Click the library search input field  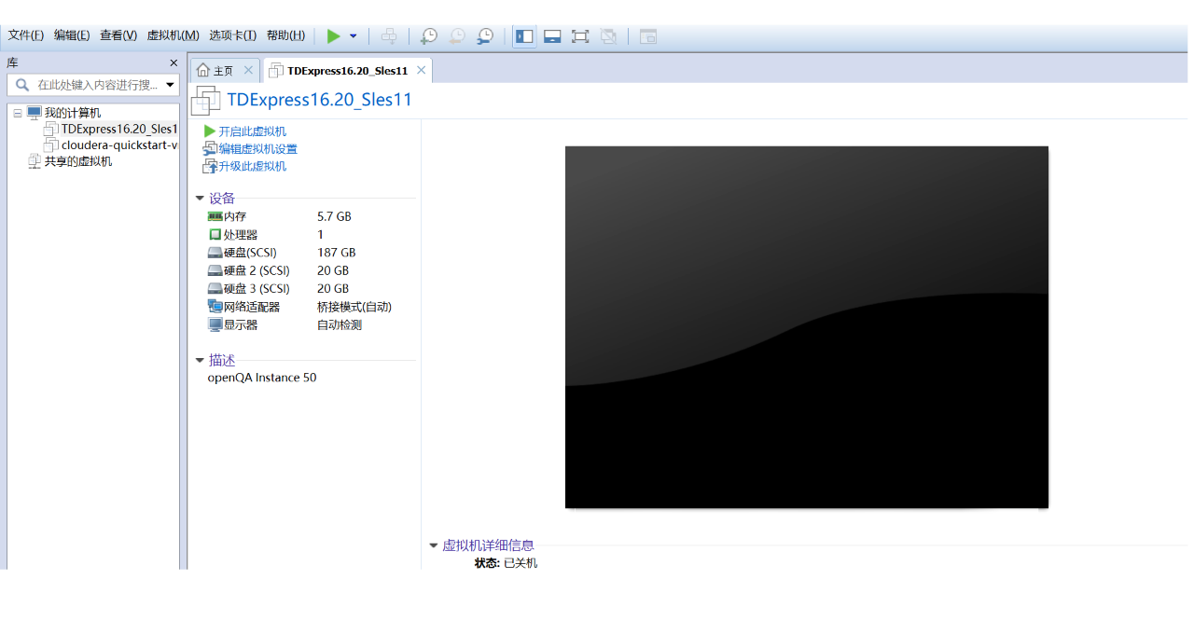pos(93,85)
